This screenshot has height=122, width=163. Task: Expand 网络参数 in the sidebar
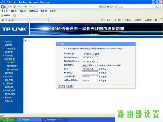tap(9, 52)
